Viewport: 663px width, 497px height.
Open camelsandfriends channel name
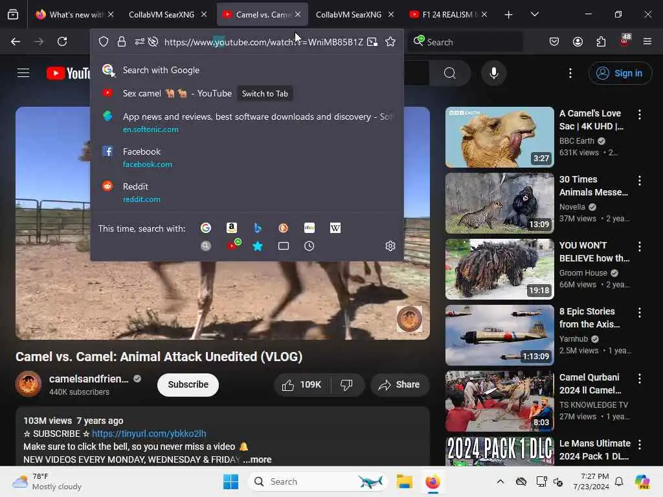click(88, 379)
